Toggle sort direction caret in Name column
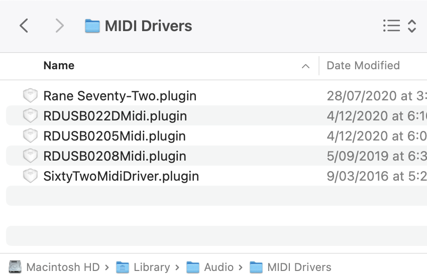This screenshot has width=427, height=279. click(x=305, y=66)
